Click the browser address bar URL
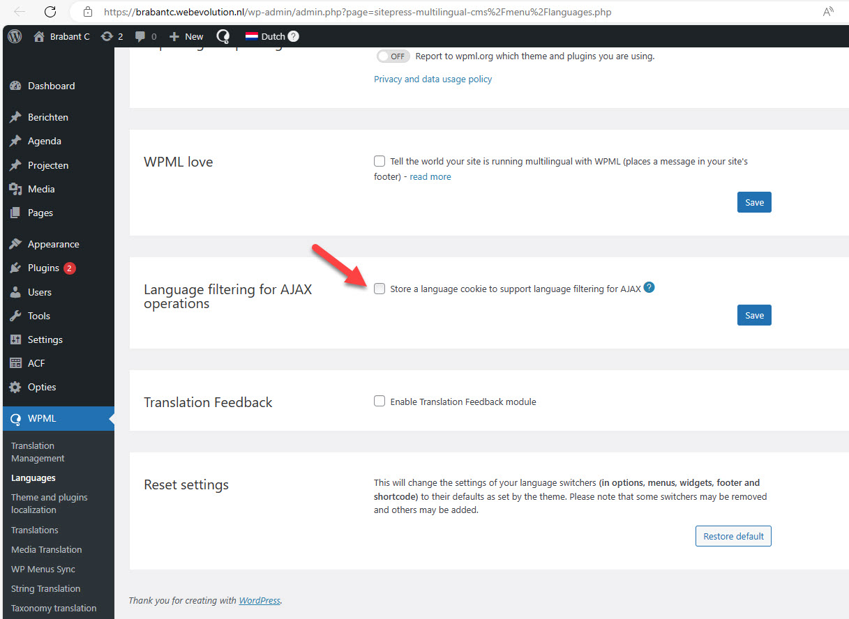The image size is (849, 619). tap(359, 12)
